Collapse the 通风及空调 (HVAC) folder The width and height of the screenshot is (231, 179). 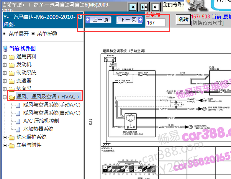pyautogui.click(x=5, y=97)
